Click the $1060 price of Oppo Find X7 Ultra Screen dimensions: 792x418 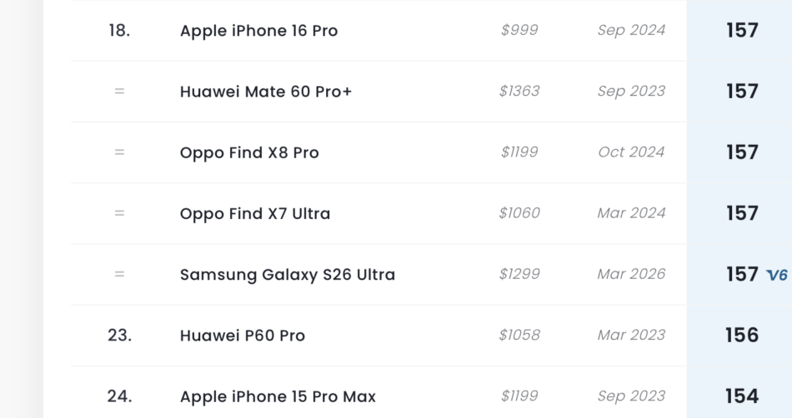point(519,213)
